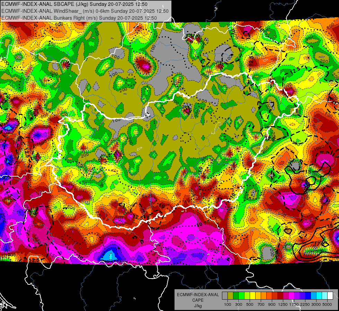This screenshot has width=339, height=311.
Task: Click the SBCAPE title line in header
Action: tap(74, 4)
